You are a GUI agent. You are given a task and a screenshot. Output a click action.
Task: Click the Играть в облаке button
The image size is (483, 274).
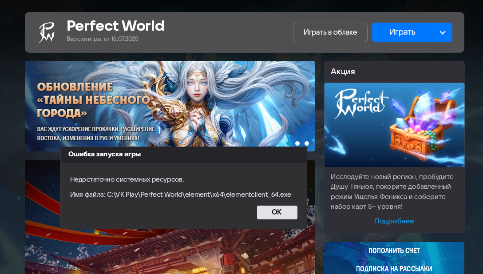(330, 32)
